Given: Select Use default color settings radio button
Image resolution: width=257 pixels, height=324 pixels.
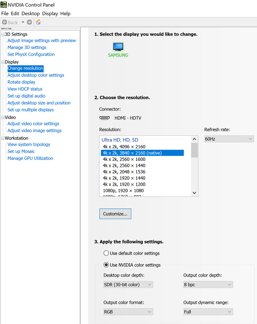Looking at the screenshot, I should (106, 253).
